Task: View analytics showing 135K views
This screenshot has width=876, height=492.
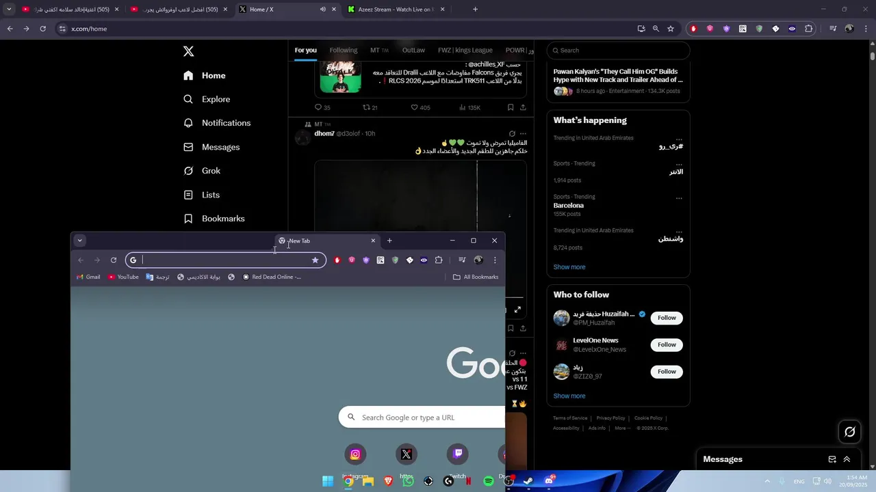Action: click(469, 107)
